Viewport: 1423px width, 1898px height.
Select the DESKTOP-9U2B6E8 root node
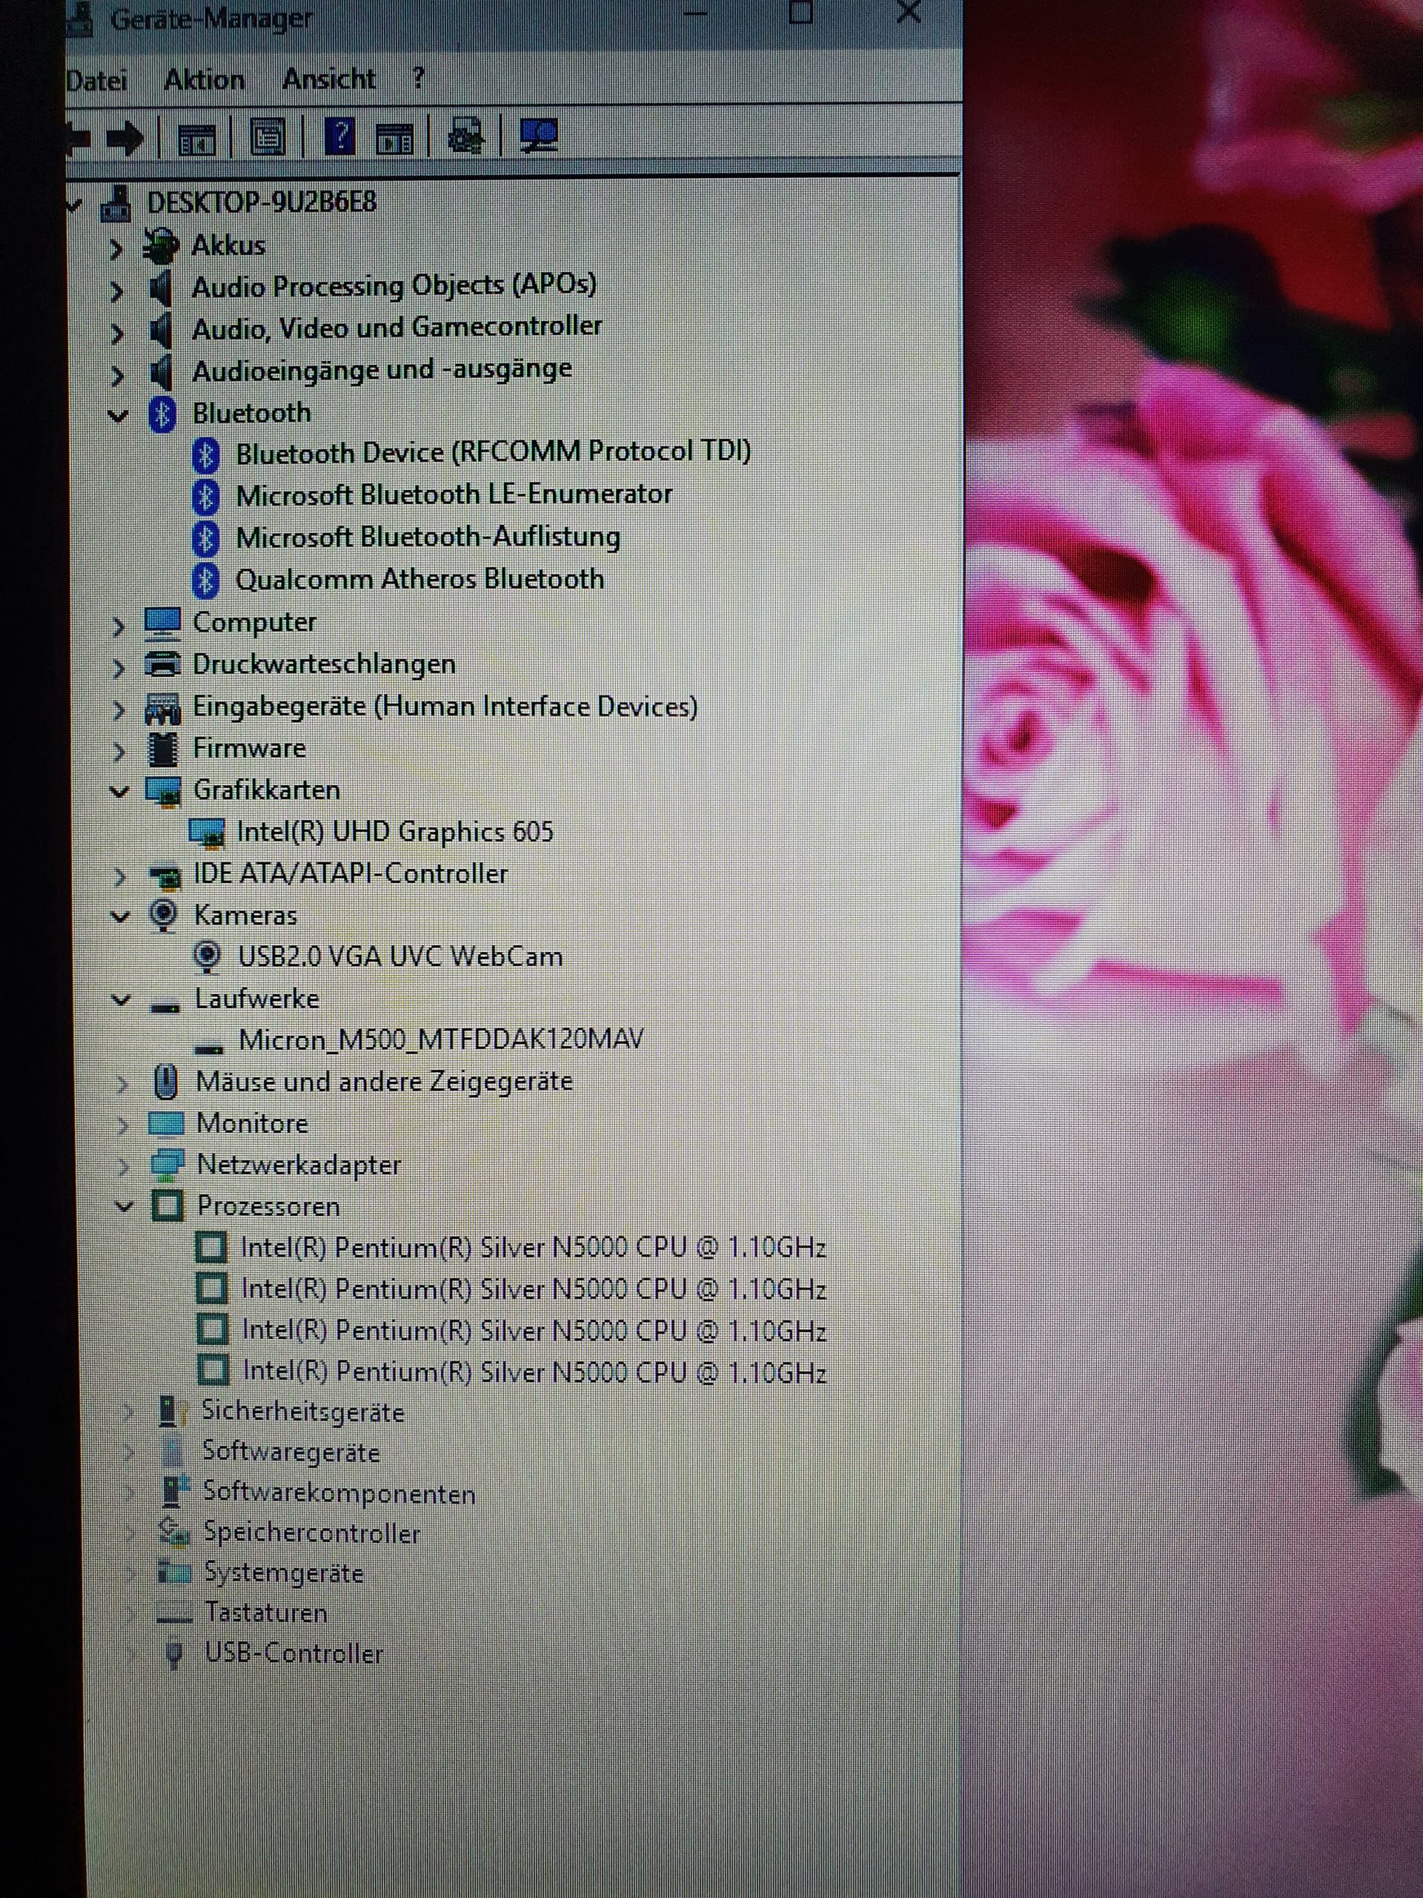coord(261,202)
